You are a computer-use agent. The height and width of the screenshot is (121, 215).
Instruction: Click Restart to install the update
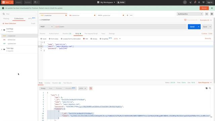click(x=204, y=8)
